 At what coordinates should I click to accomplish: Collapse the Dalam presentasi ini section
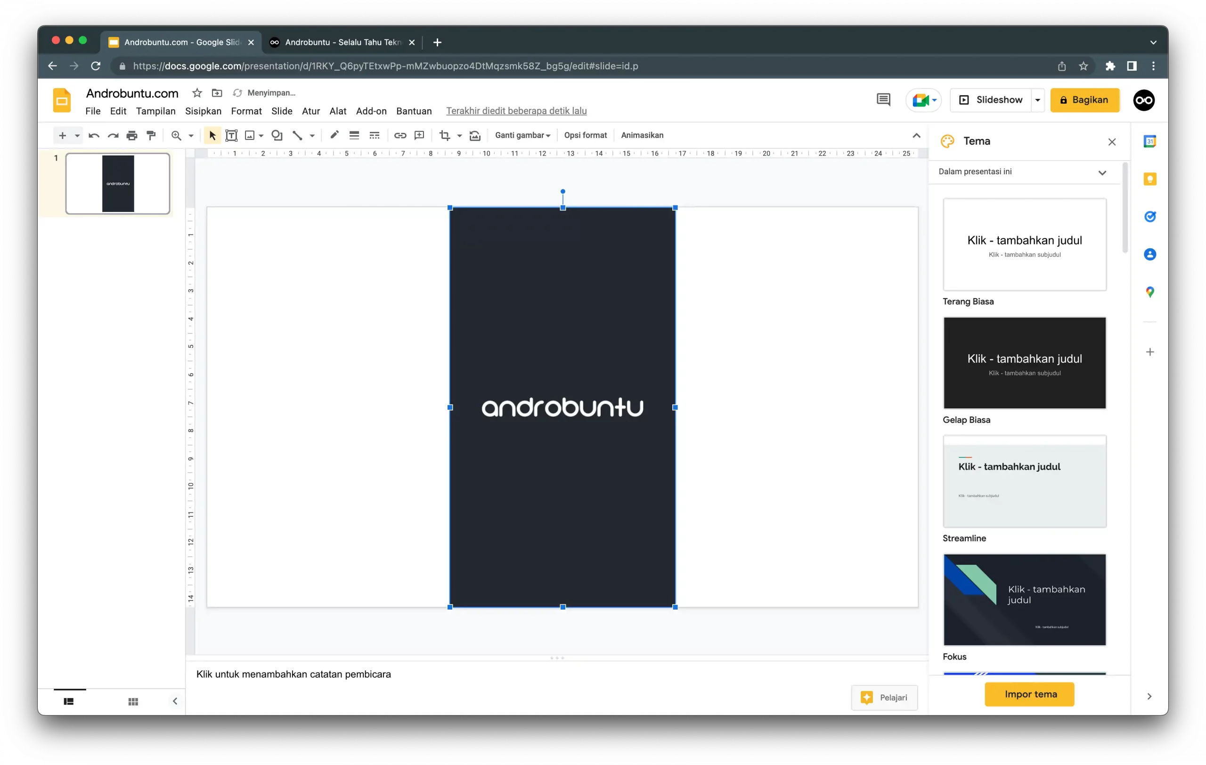[x=1102, y=172]
